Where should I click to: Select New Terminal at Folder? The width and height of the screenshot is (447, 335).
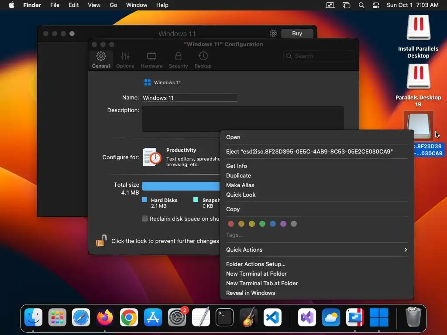[x=317, y=274]
